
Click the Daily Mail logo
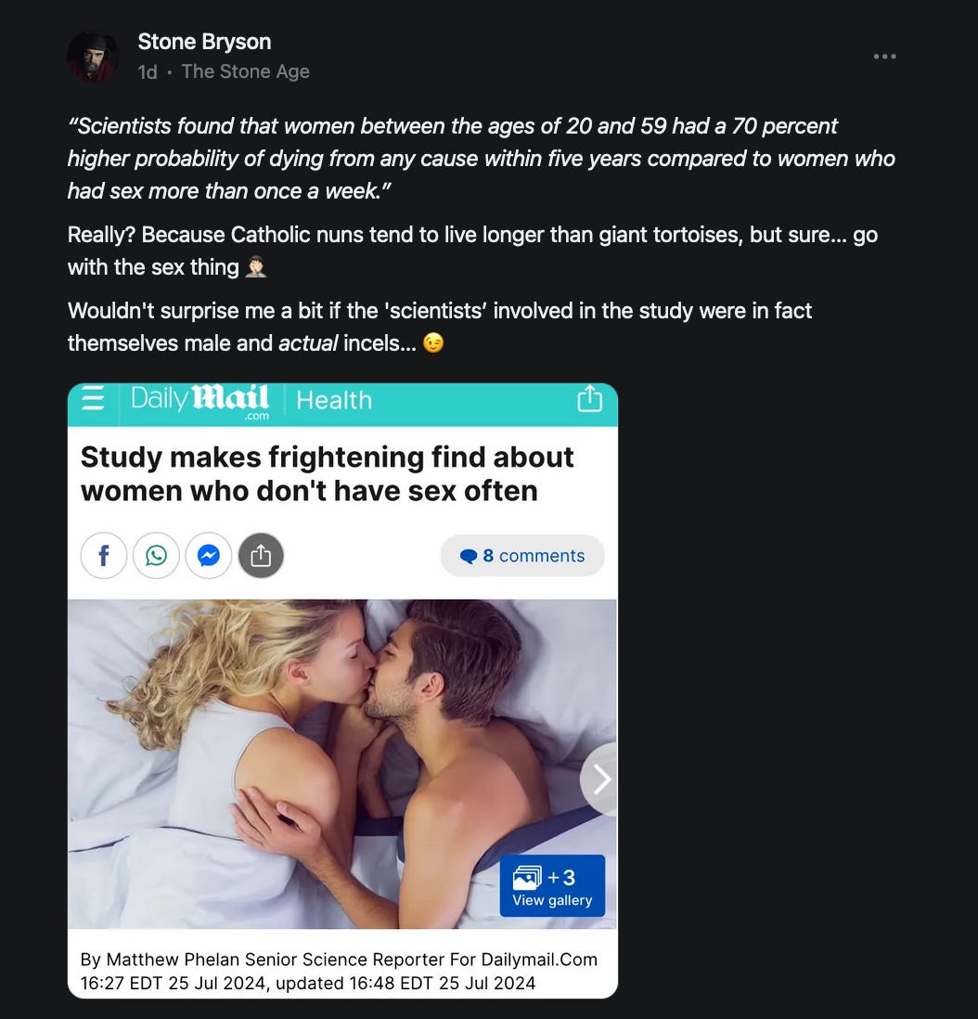click(x=199, y=402)
